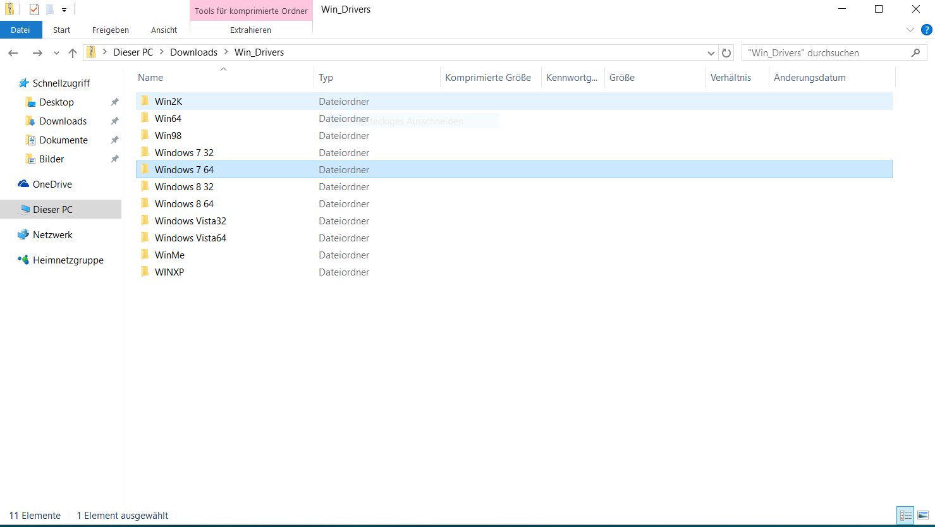
Task: Click the pin icon next to Bilder
Action: click(x=114, y=159)
